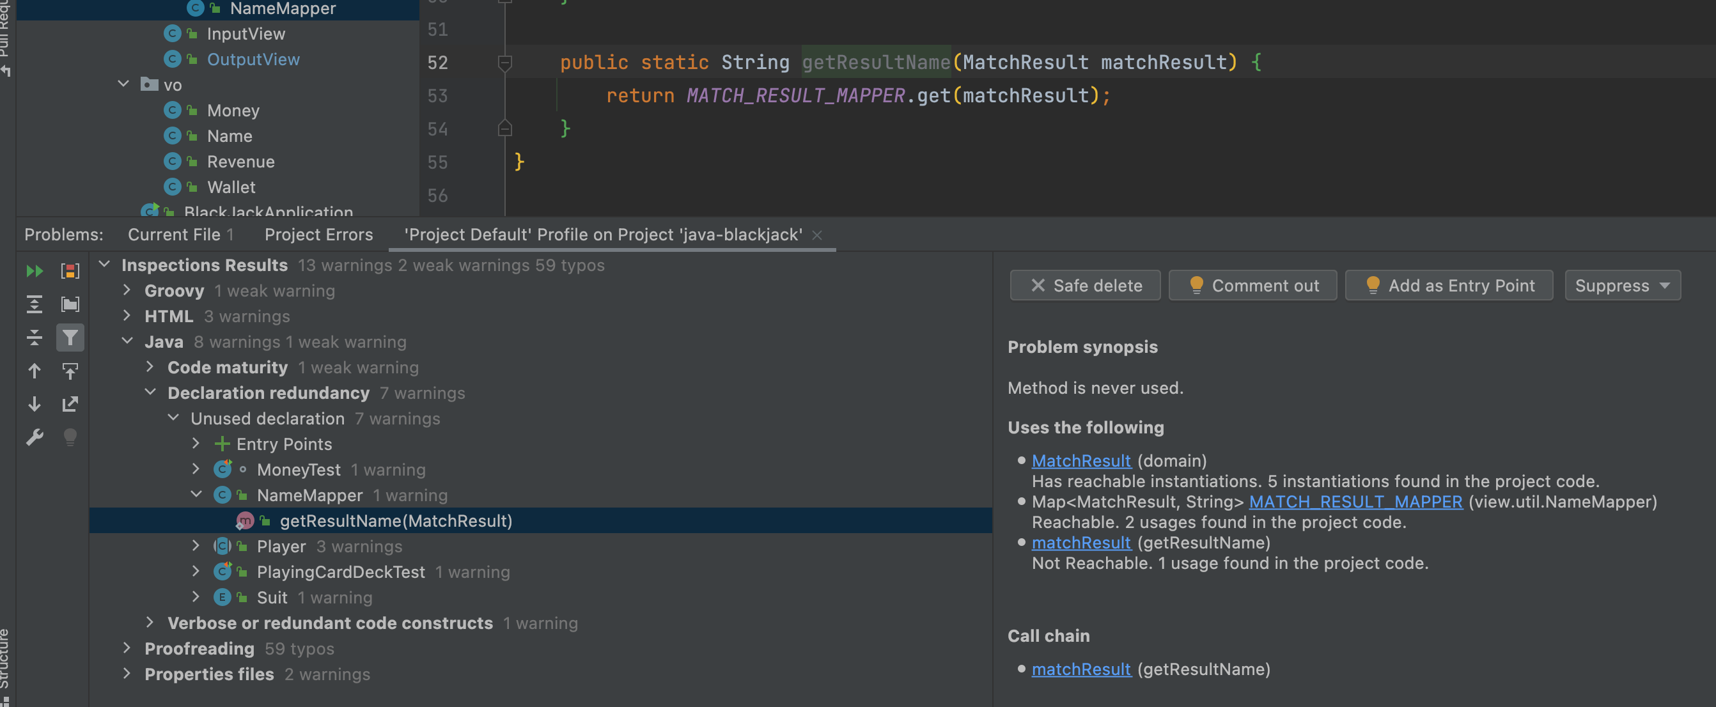The image size is (1716, 707).
Task: Click the Safe delete button
Action: [1084, 286]
